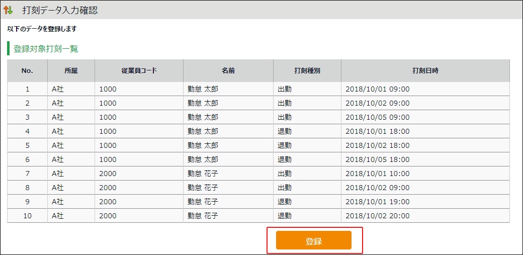Click the 打刻データ入力確認 page title
The image size is (523, 255).
click(x=60, y=10)
